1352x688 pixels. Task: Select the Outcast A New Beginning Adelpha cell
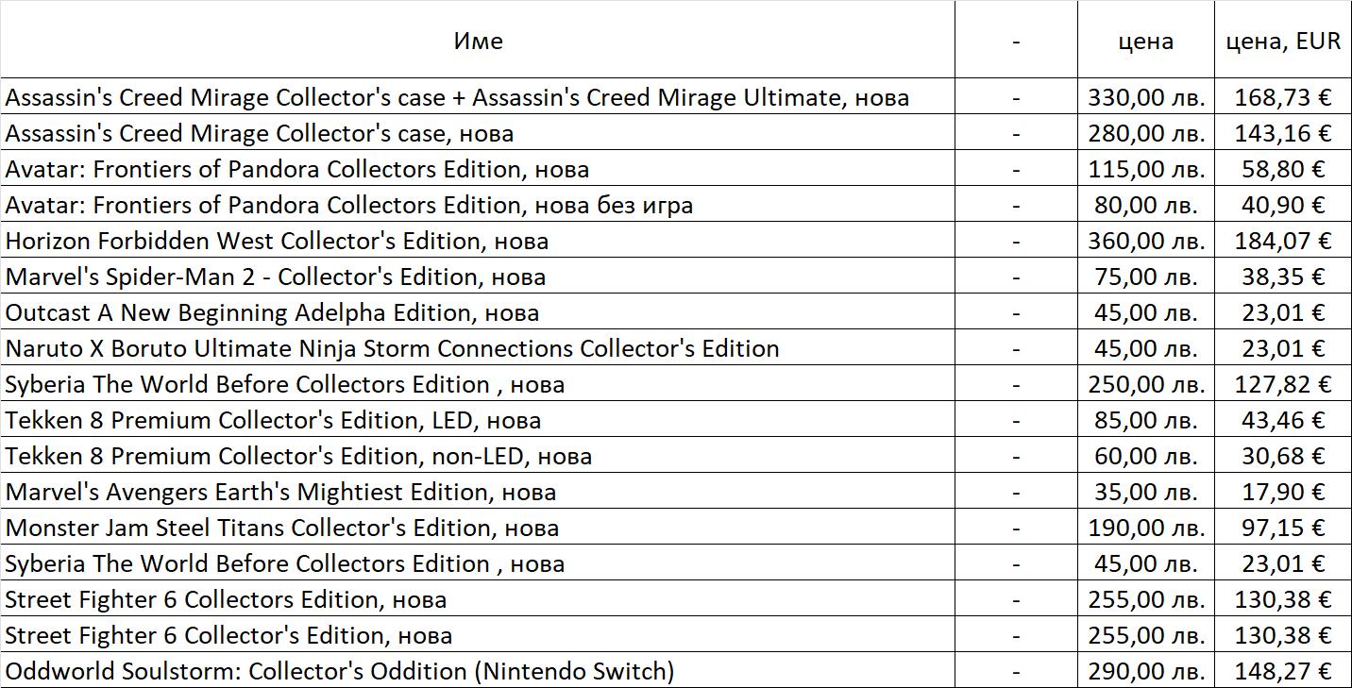pyautogui.click(x=478, y=312)
